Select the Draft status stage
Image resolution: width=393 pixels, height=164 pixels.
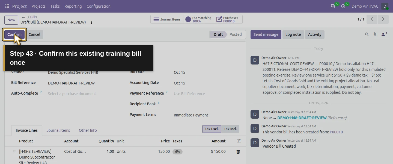click(218, 34)
